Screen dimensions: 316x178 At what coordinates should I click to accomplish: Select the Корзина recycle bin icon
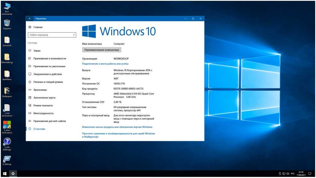7,24
